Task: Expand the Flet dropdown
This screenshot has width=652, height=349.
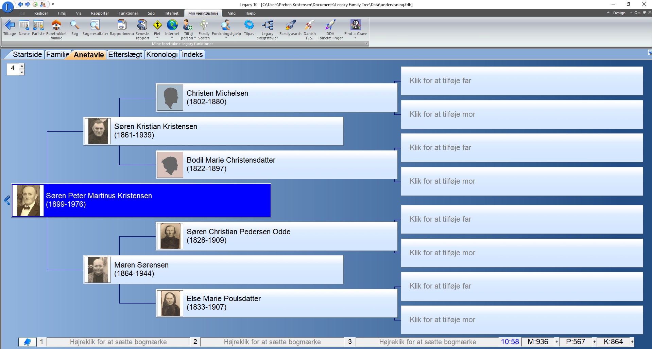Action: 157,38
